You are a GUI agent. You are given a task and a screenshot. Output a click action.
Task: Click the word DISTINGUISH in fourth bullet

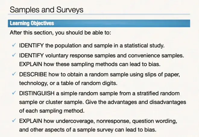(x=37, y=93)
